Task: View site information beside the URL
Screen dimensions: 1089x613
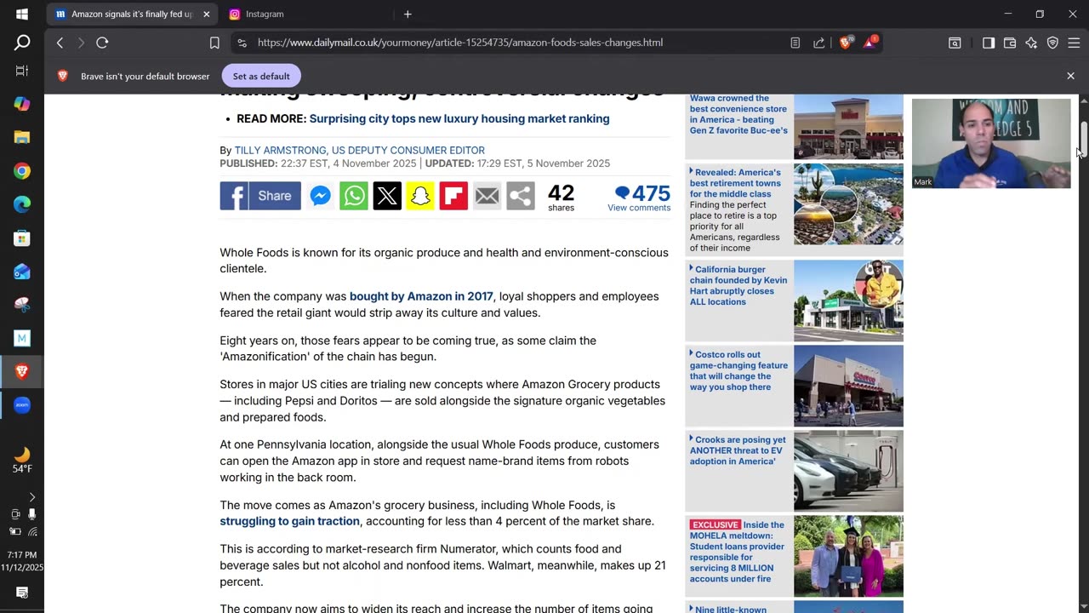Action: pyautogui.click(x=242, y=43)
